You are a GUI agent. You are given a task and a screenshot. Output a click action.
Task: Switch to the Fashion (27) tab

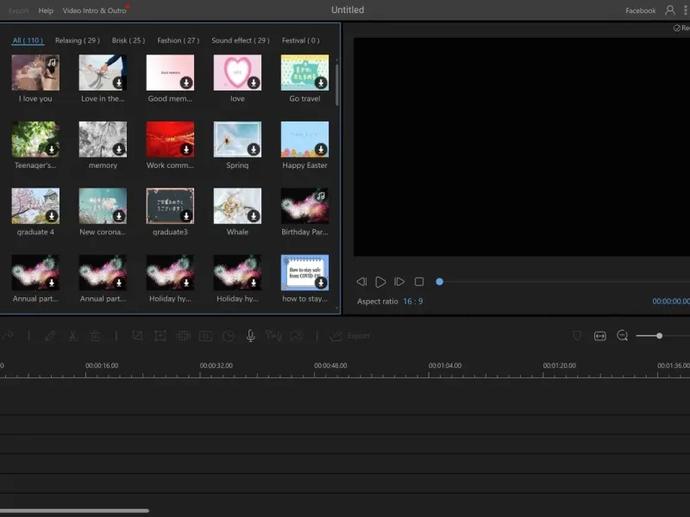(179, 40)
